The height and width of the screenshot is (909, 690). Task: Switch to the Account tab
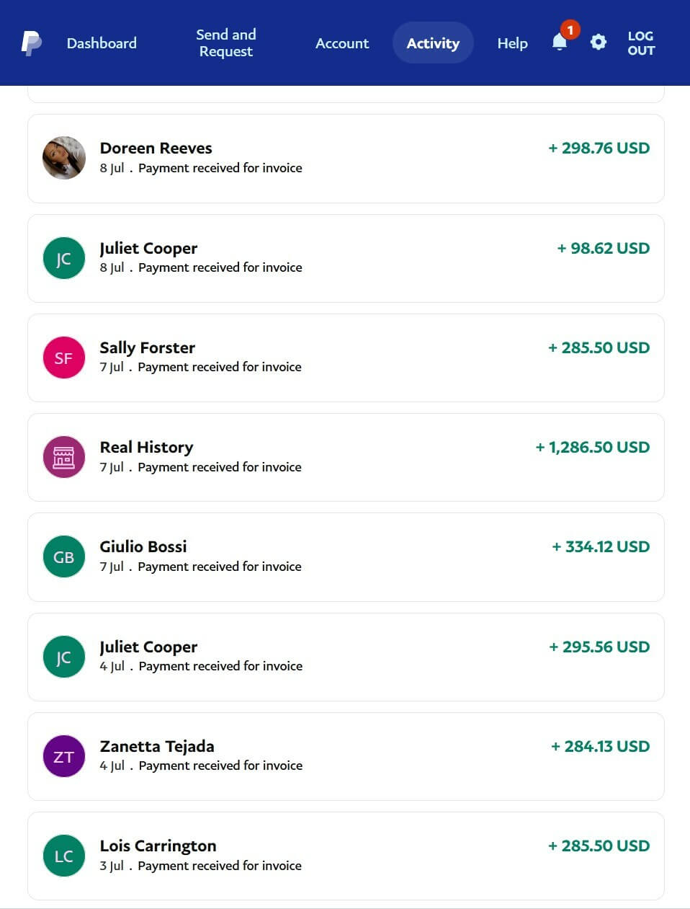[x=342, y=43]
